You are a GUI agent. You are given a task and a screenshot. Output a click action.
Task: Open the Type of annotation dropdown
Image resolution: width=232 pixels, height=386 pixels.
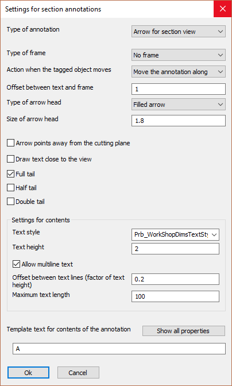(179, 32)
